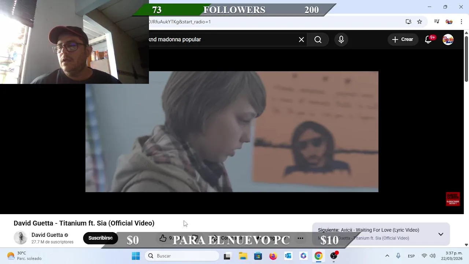Show hidden system tray icons

pos(387,256)
